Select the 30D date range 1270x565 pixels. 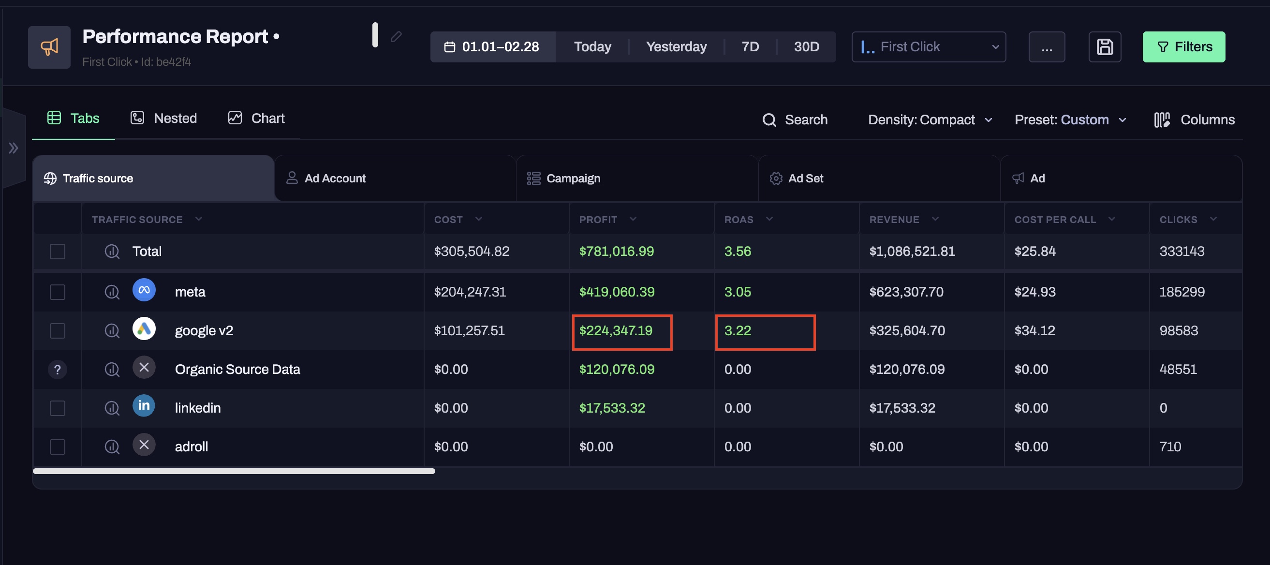pos(806,47)
